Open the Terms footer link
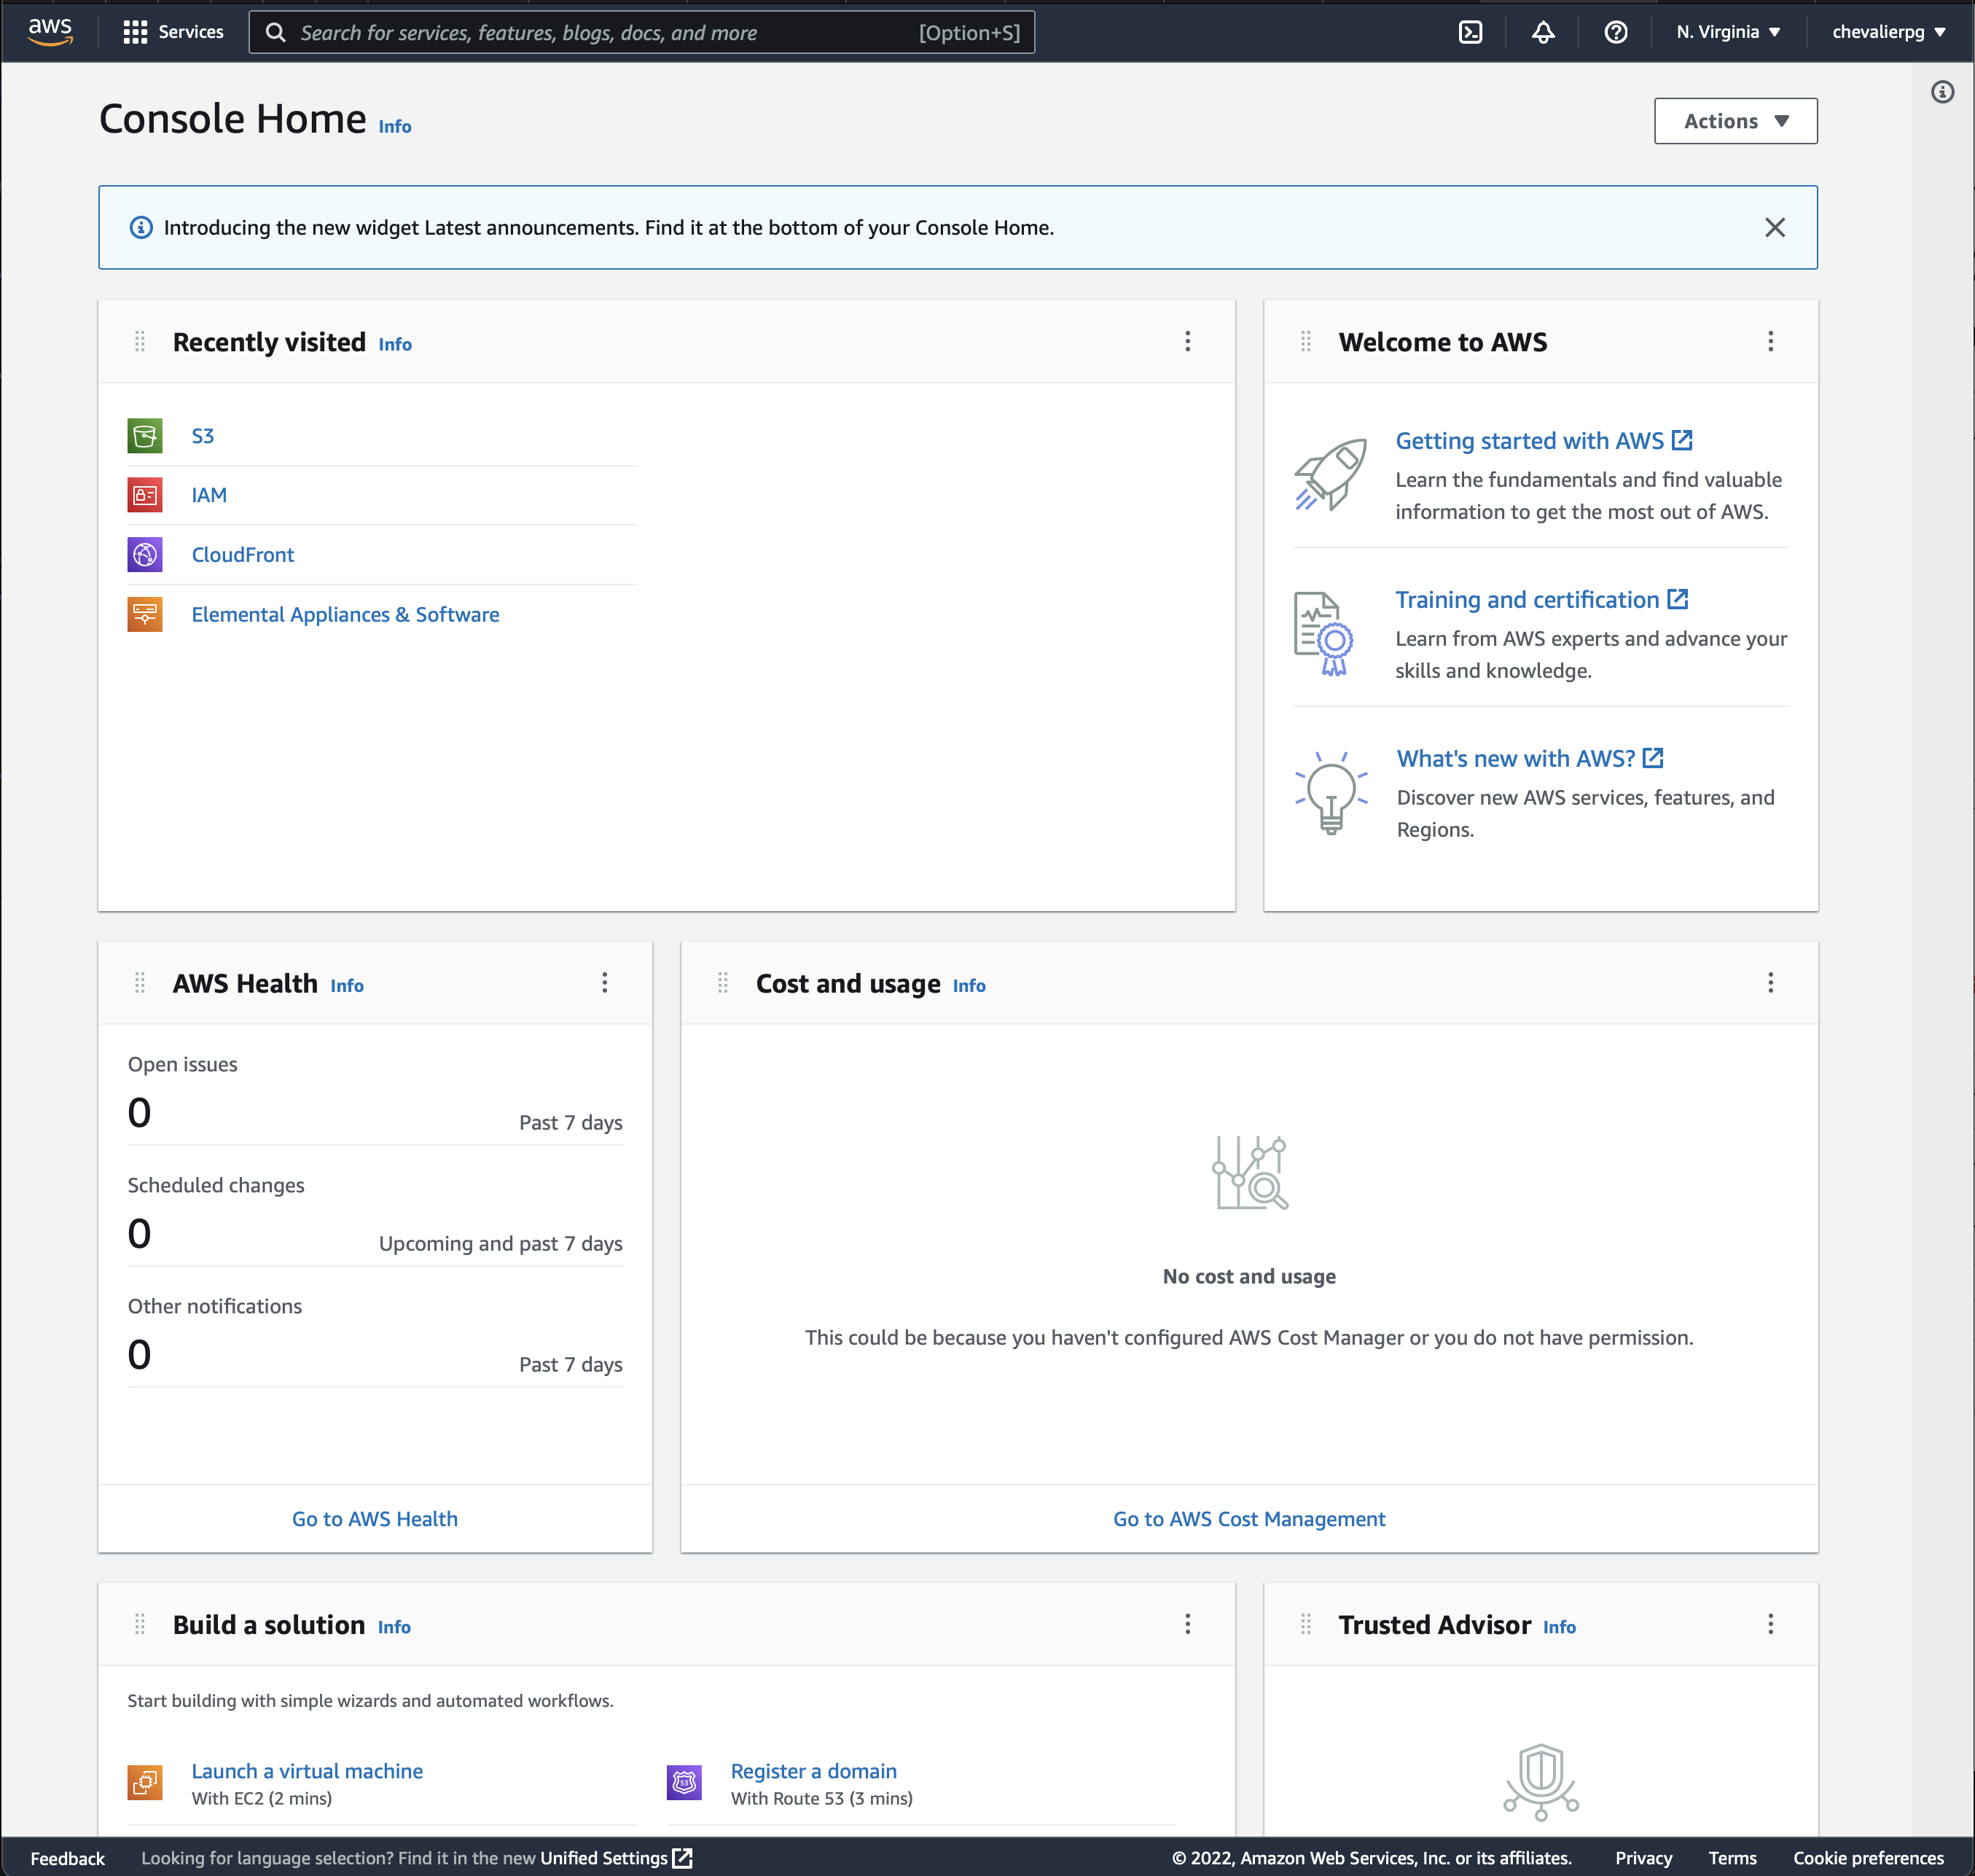Image resolution: width=1975 pixels, height=1876 pixels. tap(1732, 1858)
